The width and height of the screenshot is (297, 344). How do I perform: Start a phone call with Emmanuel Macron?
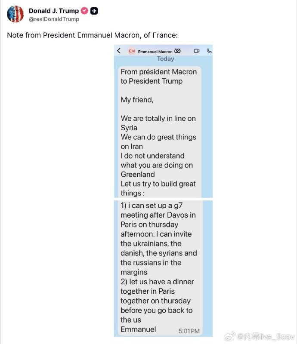(x=209, y=51)
